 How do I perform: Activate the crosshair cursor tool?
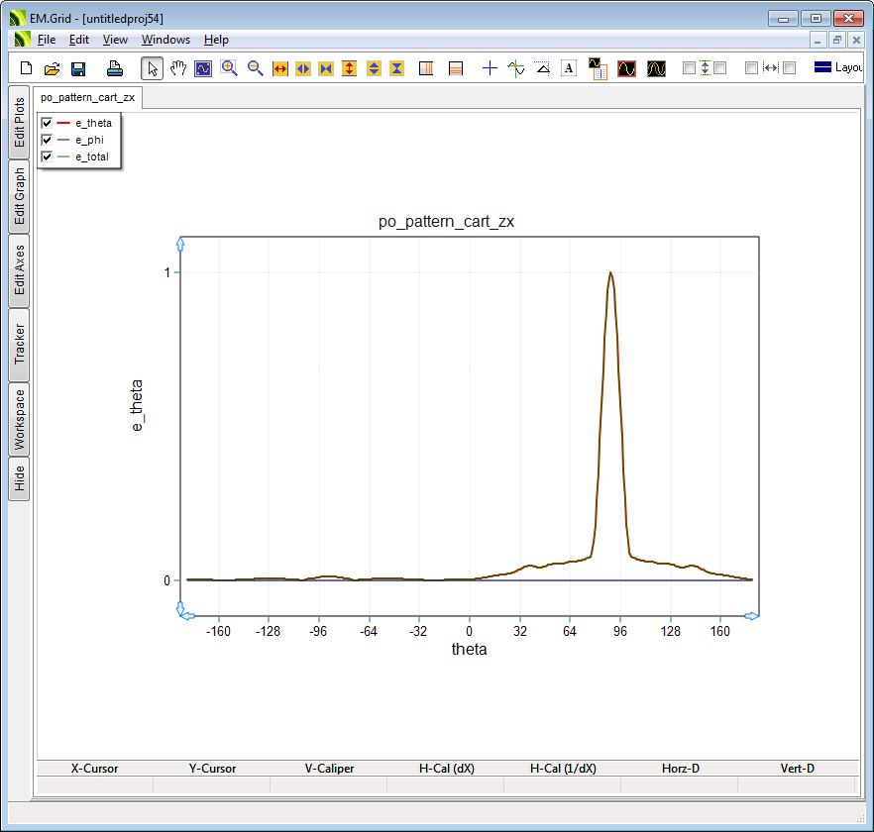point(490,68)
